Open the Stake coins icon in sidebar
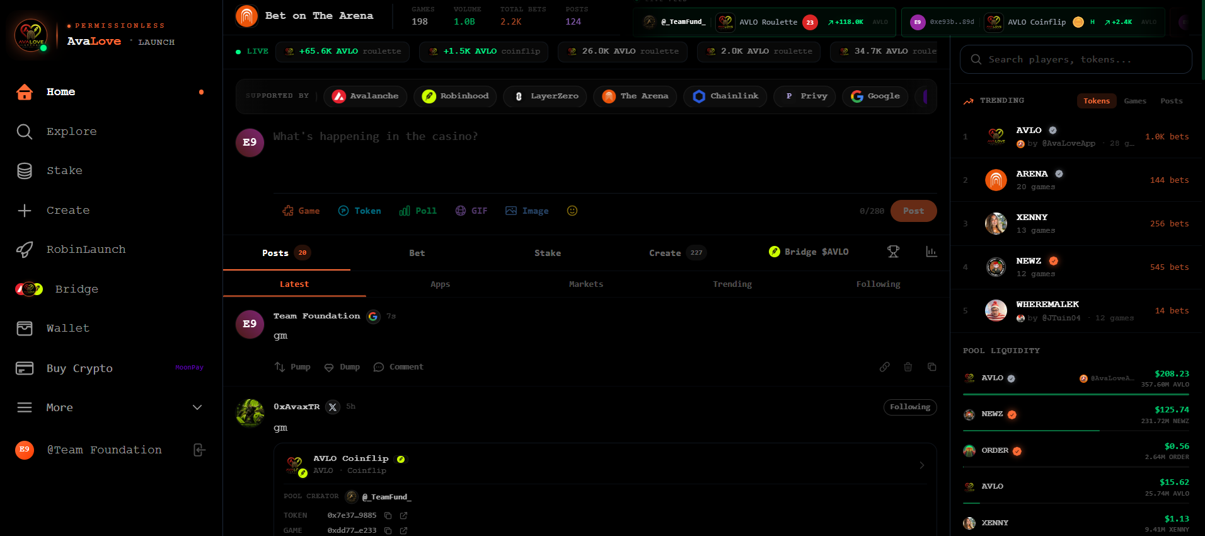This screenshot has width=1205, height=536. pyautogui.click(x=25, y=171)
